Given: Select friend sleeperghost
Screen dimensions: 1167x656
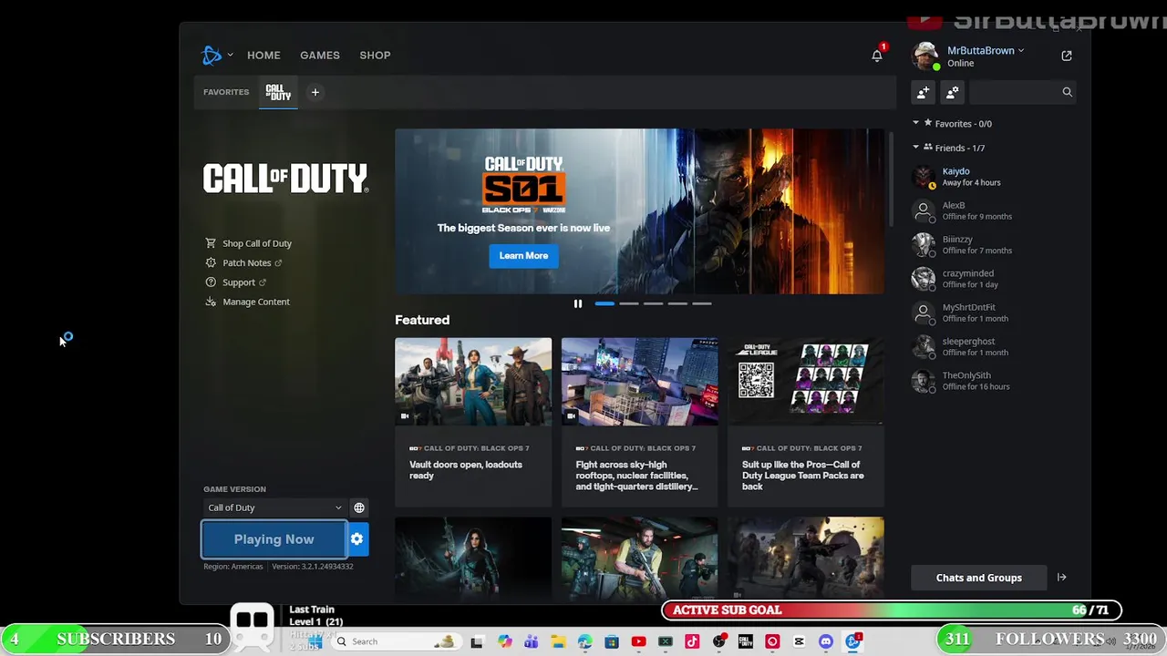Looking at the screenshot, I should pos(994,347).
